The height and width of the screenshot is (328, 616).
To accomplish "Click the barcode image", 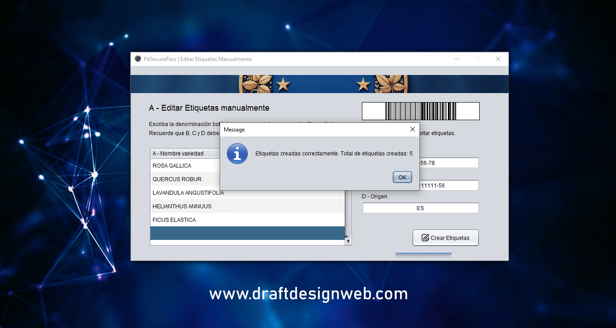I will pyautogui.click(x=420, y=111).
